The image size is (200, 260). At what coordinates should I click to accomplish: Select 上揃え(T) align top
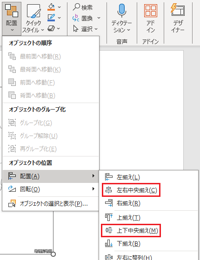click(148, 218)
